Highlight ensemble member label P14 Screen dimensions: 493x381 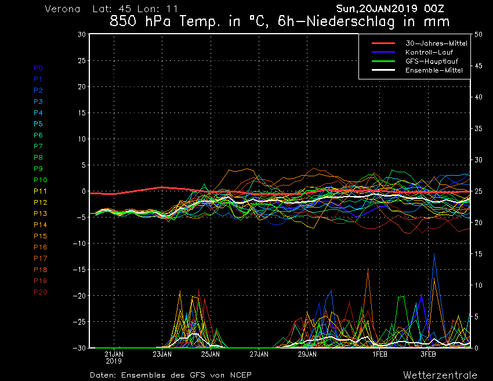pos(41,225)
